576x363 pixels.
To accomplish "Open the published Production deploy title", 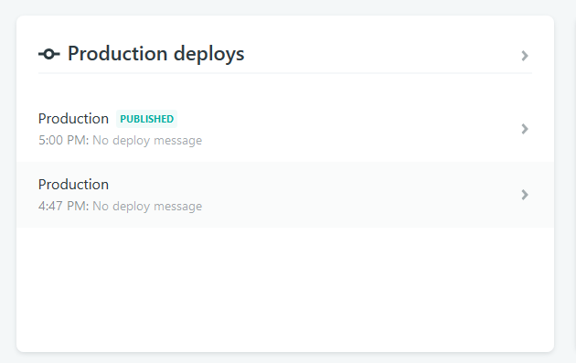I will point(73,119).
